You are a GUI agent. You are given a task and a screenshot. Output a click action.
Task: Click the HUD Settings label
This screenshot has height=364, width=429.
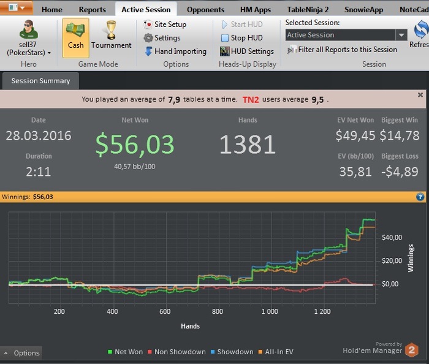pos(252,51)
